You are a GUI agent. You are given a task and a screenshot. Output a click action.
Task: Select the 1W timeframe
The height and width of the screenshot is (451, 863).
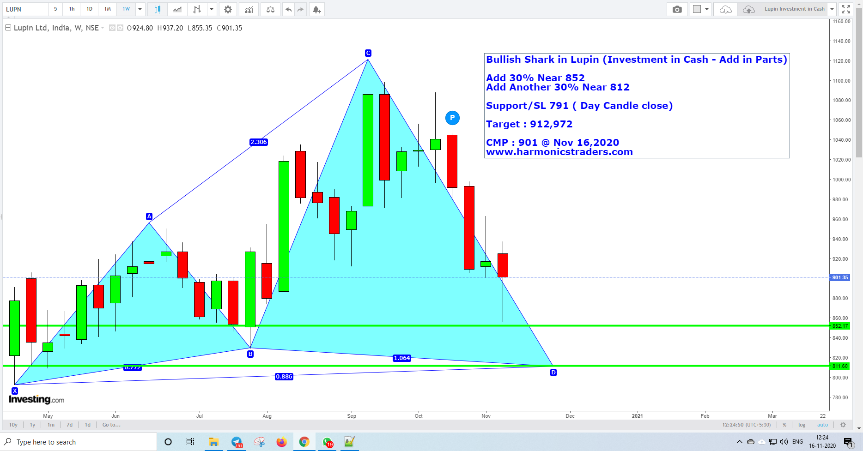126,9
